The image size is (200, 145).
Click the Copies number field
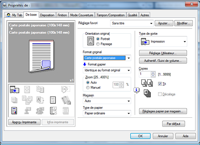pyautogui.click(x=145, y=74)
